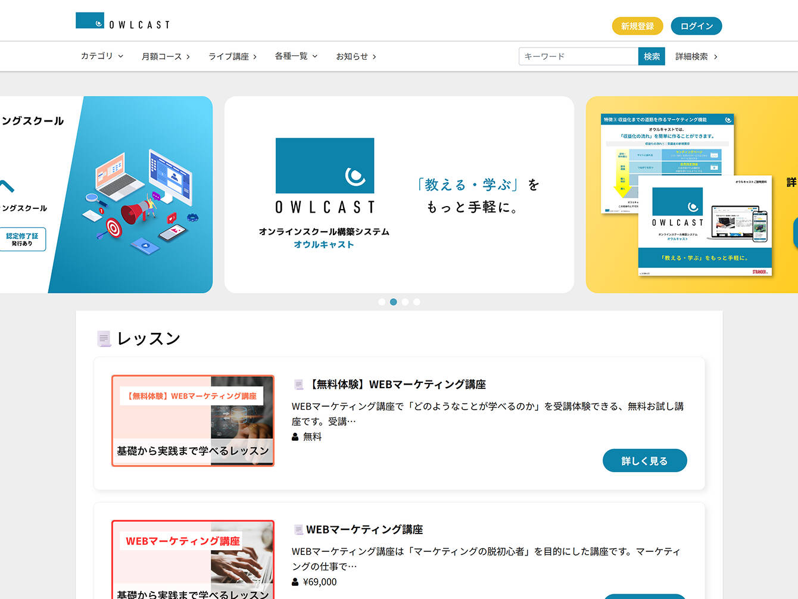Select the fourth carousel dot
This screenshot has height=599, width=798.
click(x=417, y=302)
